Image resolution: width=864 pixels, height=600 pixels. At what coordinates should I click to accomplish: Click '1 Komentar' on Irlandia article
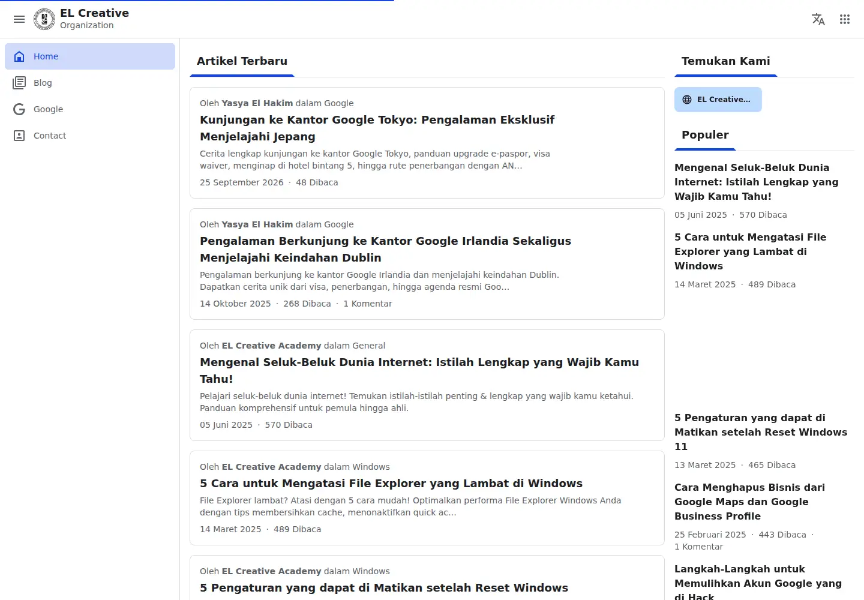pos(368,304)
